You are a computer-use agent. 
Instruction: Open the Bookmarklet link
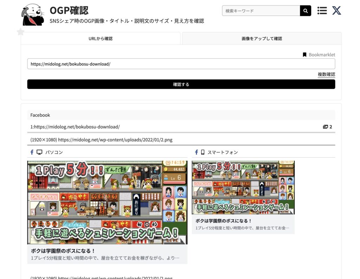point(322,55)
